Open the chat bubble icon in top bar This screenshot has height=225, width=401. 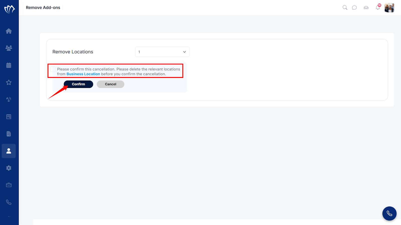click(354, 7)
